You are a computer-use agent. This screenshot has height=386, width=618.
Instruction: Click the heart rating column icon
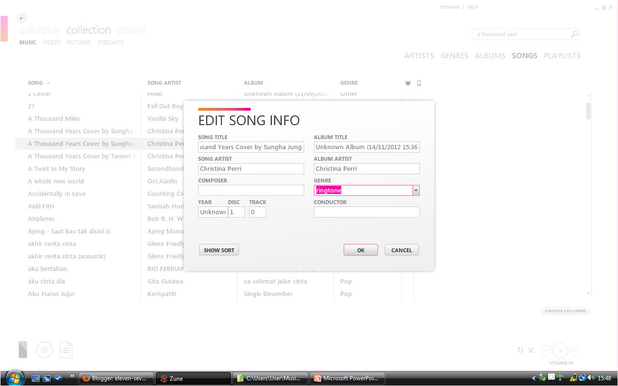click(x=408, y=83)
